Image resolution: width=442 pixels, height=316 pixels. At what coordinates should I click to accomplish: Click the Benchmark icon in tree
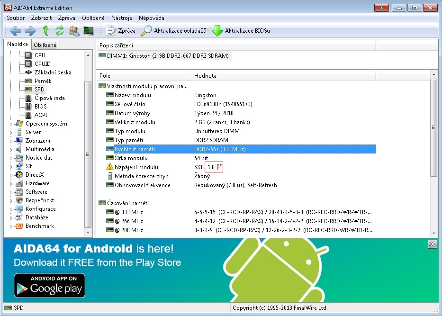coord(19,226)
